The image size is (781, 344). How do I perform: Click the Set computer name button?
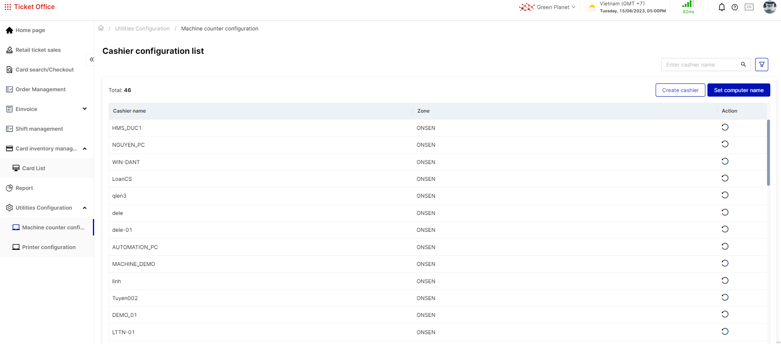coord(738,90)
